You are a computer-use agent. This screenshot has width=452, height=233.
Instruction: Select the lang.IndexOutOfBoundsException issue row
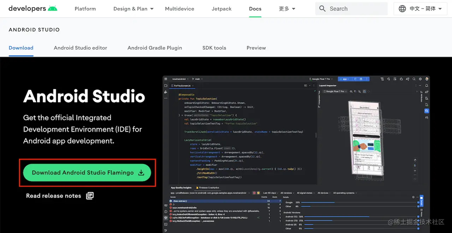(x=225, y=214)
